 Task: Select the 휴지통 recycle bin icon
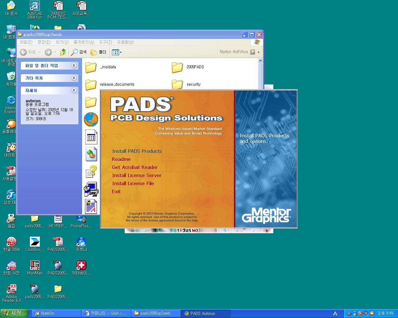11,79
